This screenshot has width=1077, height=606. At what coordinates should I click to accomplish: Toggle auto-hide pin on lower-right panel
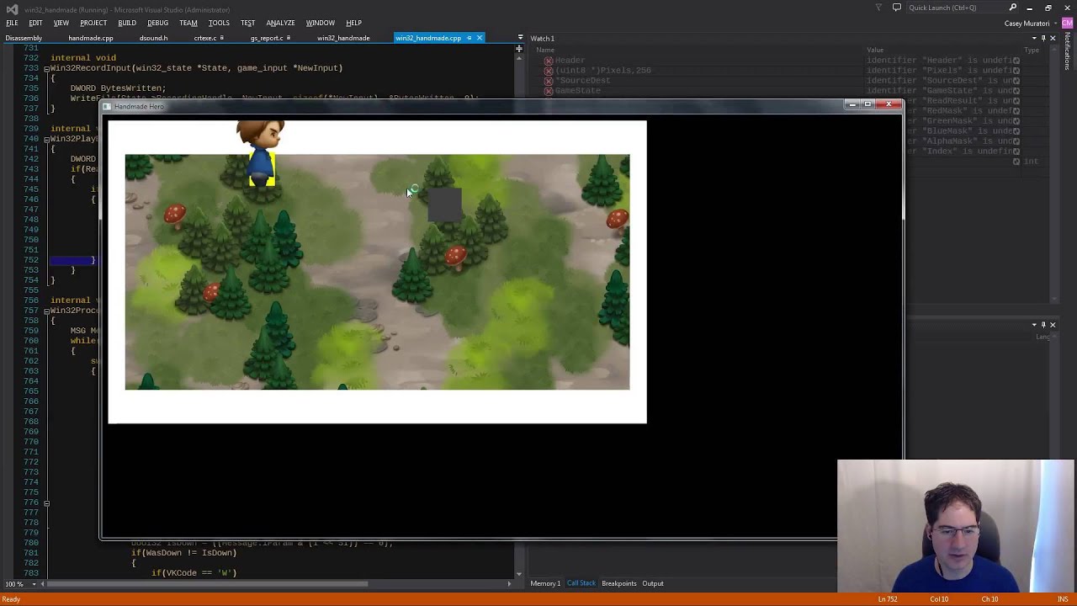tap(1043, 325)
